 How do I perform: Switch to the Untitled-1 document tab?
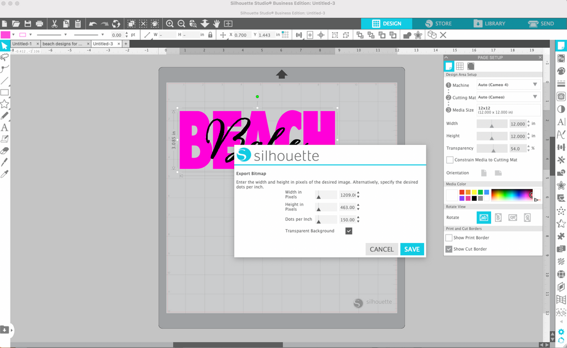[22, 44]
